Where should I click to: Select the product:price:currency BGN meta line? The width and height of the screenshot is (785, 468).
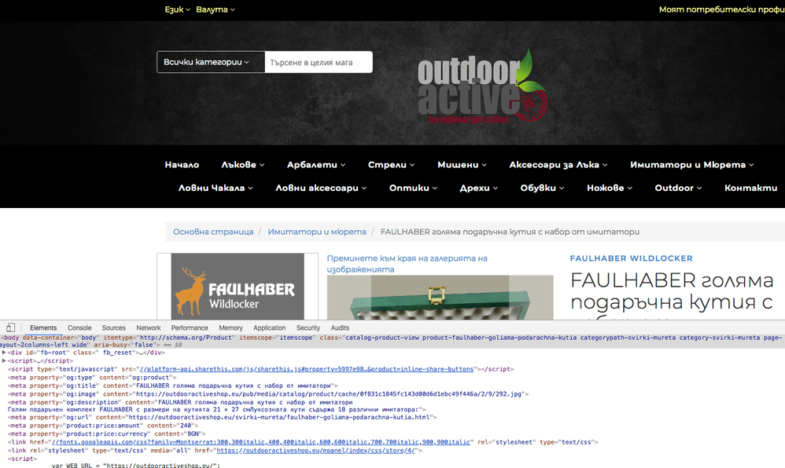point(107,434)
